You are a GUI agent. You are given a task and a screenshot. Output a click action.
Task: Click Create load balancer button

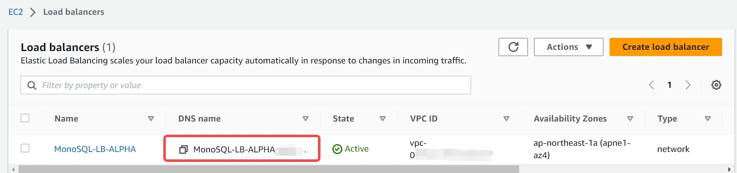tap(666, 47)
